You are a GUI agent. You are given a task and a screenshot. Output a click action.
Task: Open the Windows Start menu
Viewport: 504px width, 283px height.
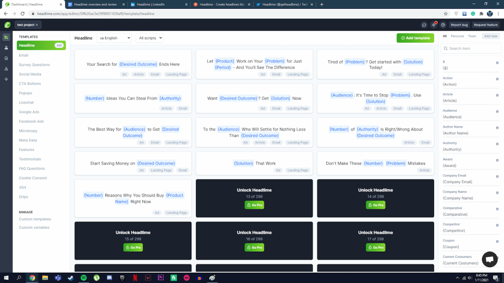pyautogui.click(x=6, y=278)
